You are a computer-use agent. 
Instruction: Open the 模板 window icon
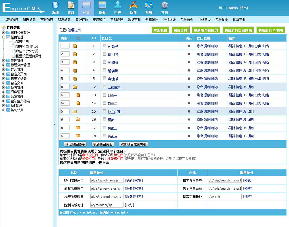(x=102, y=5)
